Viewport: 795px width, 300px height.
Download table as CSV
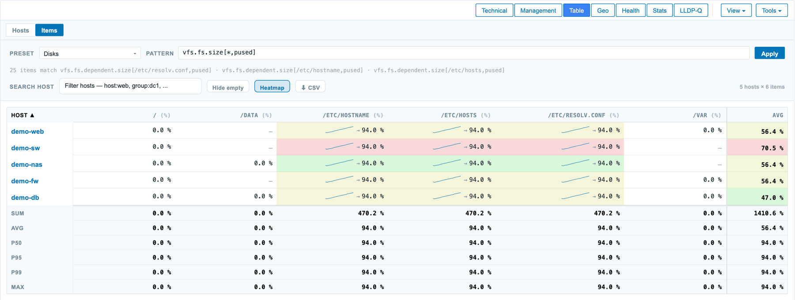pos(310,87)
